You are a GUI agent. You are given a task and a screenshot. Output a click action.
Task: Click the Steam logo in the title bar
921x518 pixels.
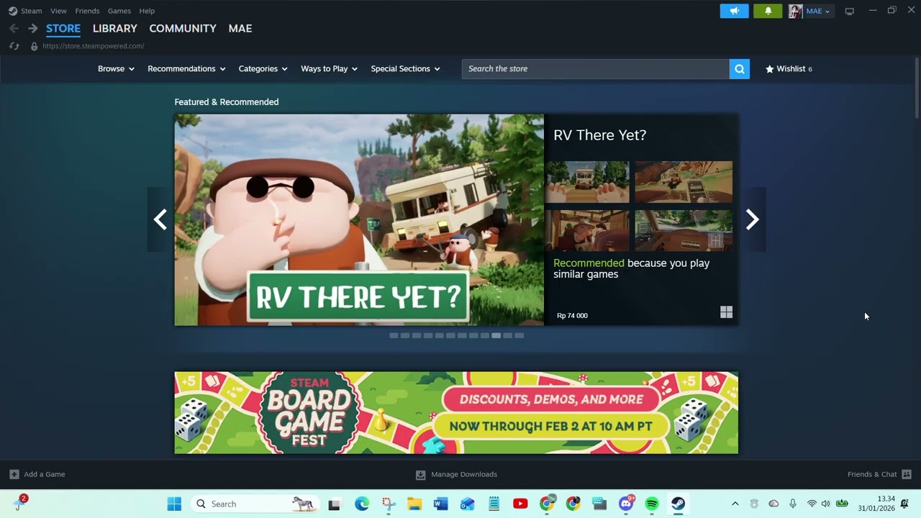[13, 11]
